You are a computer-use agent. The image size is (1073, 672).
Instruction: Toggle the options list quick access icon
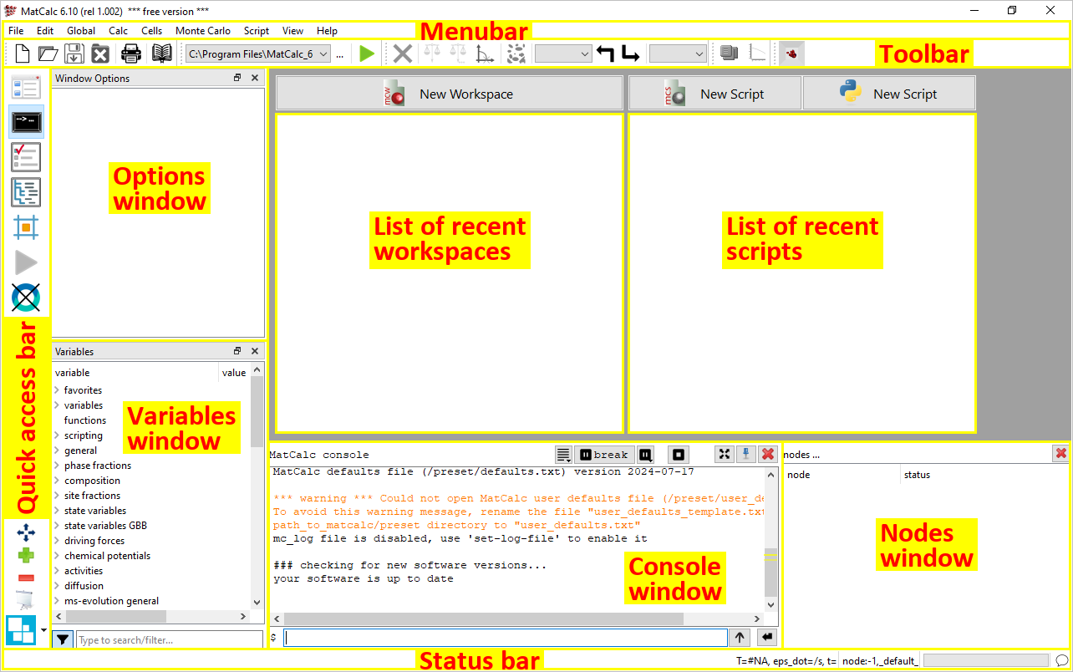(26, 87)
